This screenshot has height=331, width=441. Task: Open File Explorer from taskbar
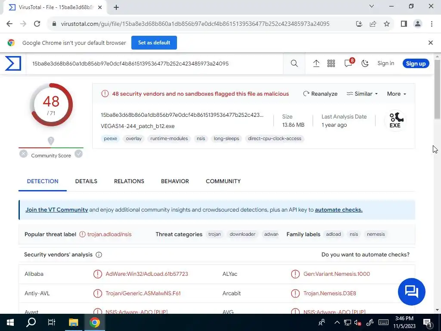point(73,322)
